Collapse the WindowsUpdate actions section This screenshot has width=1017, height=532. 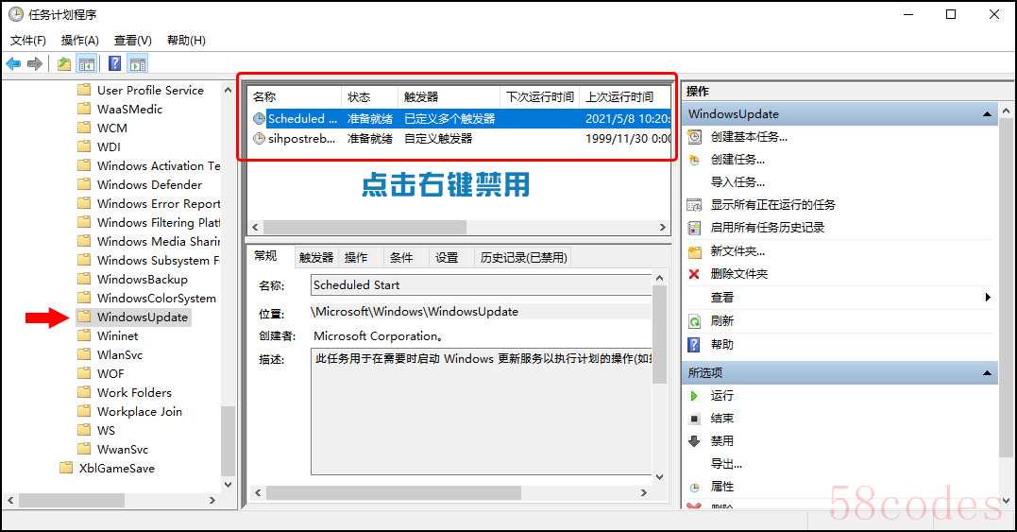[x=988, y=114]
